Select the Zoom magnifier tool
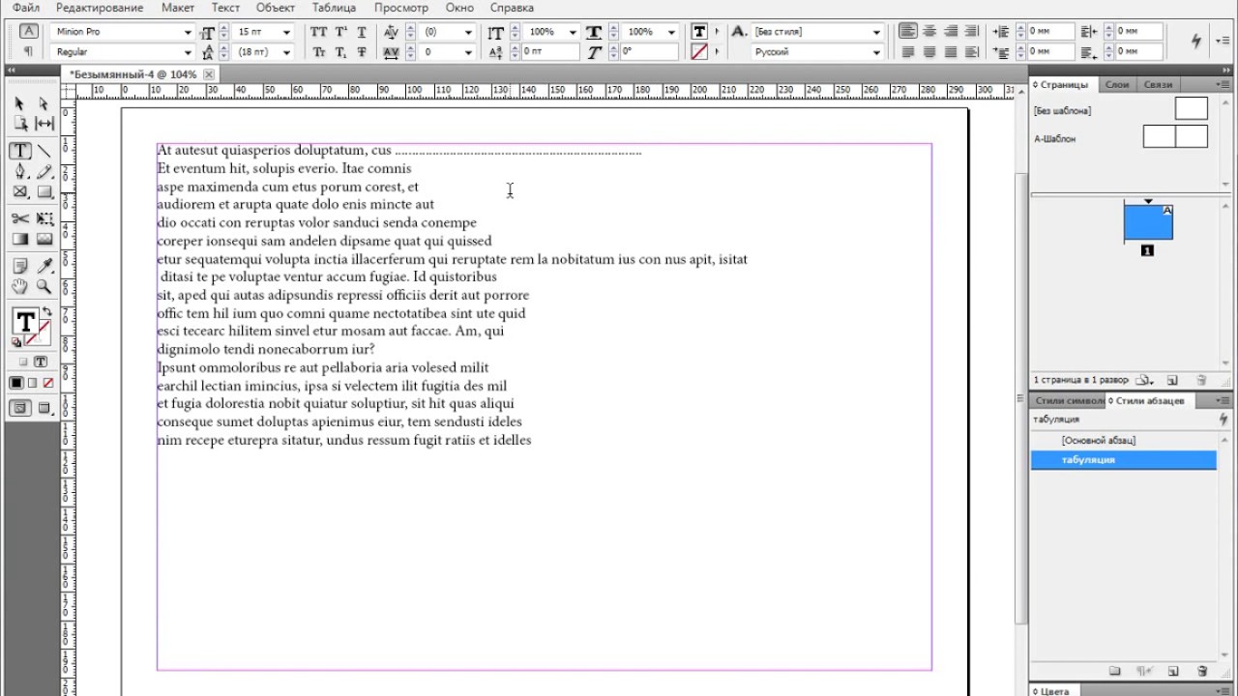The image size is (1238, 696). pyautogui.click(x=44, y=286)
